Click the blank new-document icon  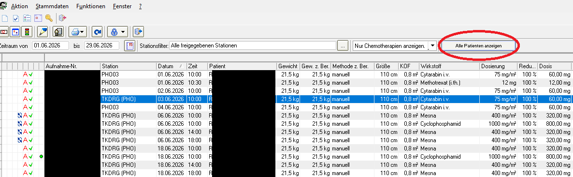[x=5, y=18]
